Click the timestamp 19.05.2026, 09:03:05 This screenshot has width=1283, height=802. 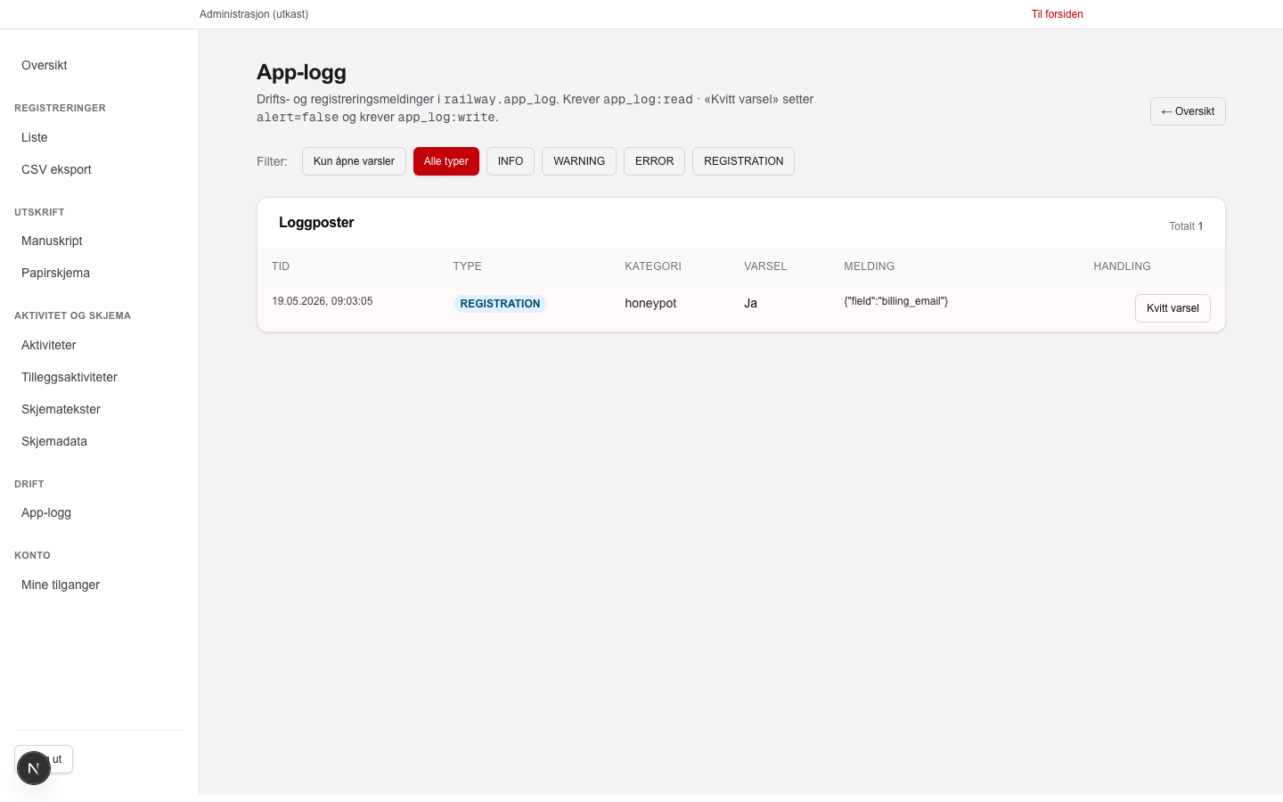pyautogui.click(x=323, y=301)
